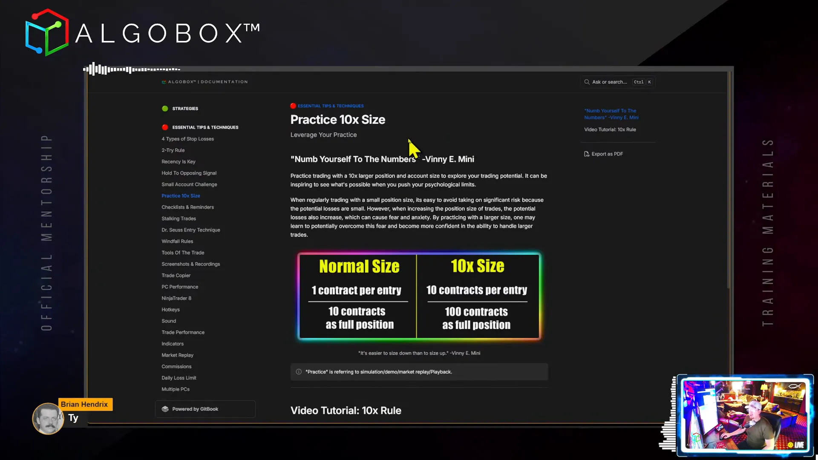Go to the Indicators page
Screen dimensions: 818x460
click(173, 344)
